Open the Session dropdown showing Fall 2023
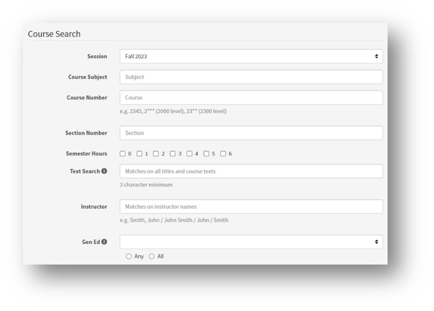The width and height of the screenshot is (434, 311). click(x=251, y=56)
